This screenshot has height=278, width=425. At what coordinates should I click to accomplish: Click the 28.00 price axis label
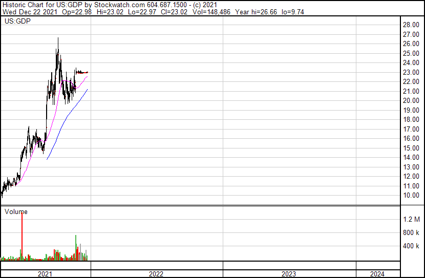click(411, 25)
